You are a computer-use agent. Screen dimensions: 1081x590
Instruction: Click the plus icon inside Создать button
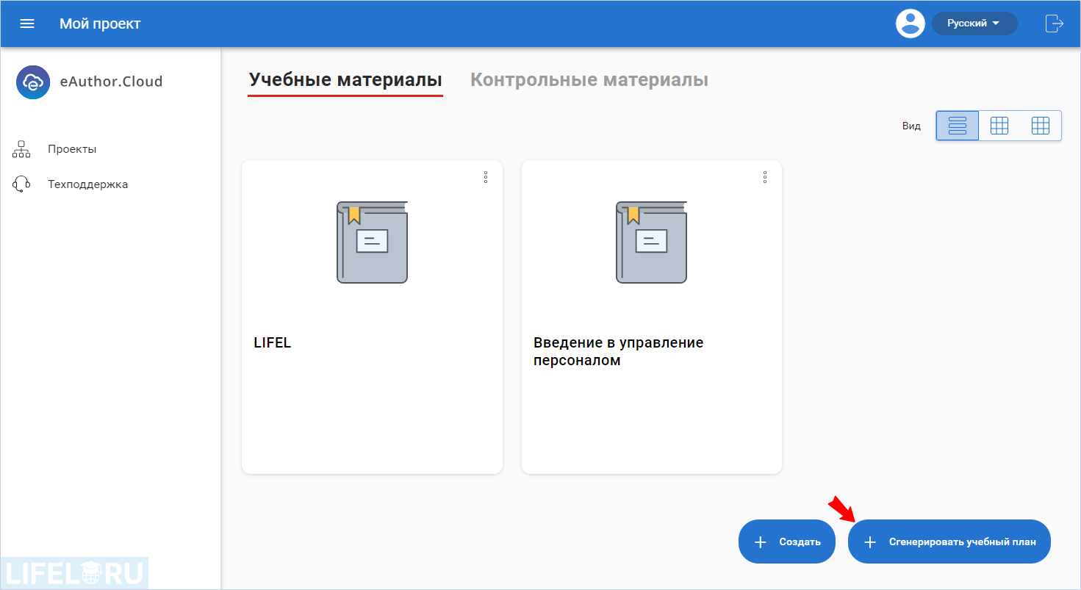pos(760,541)
